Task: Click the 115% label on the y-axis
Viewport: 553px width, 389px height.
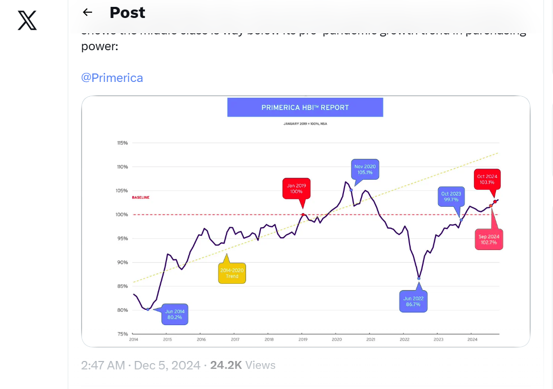Action: [x=122, y=143]
